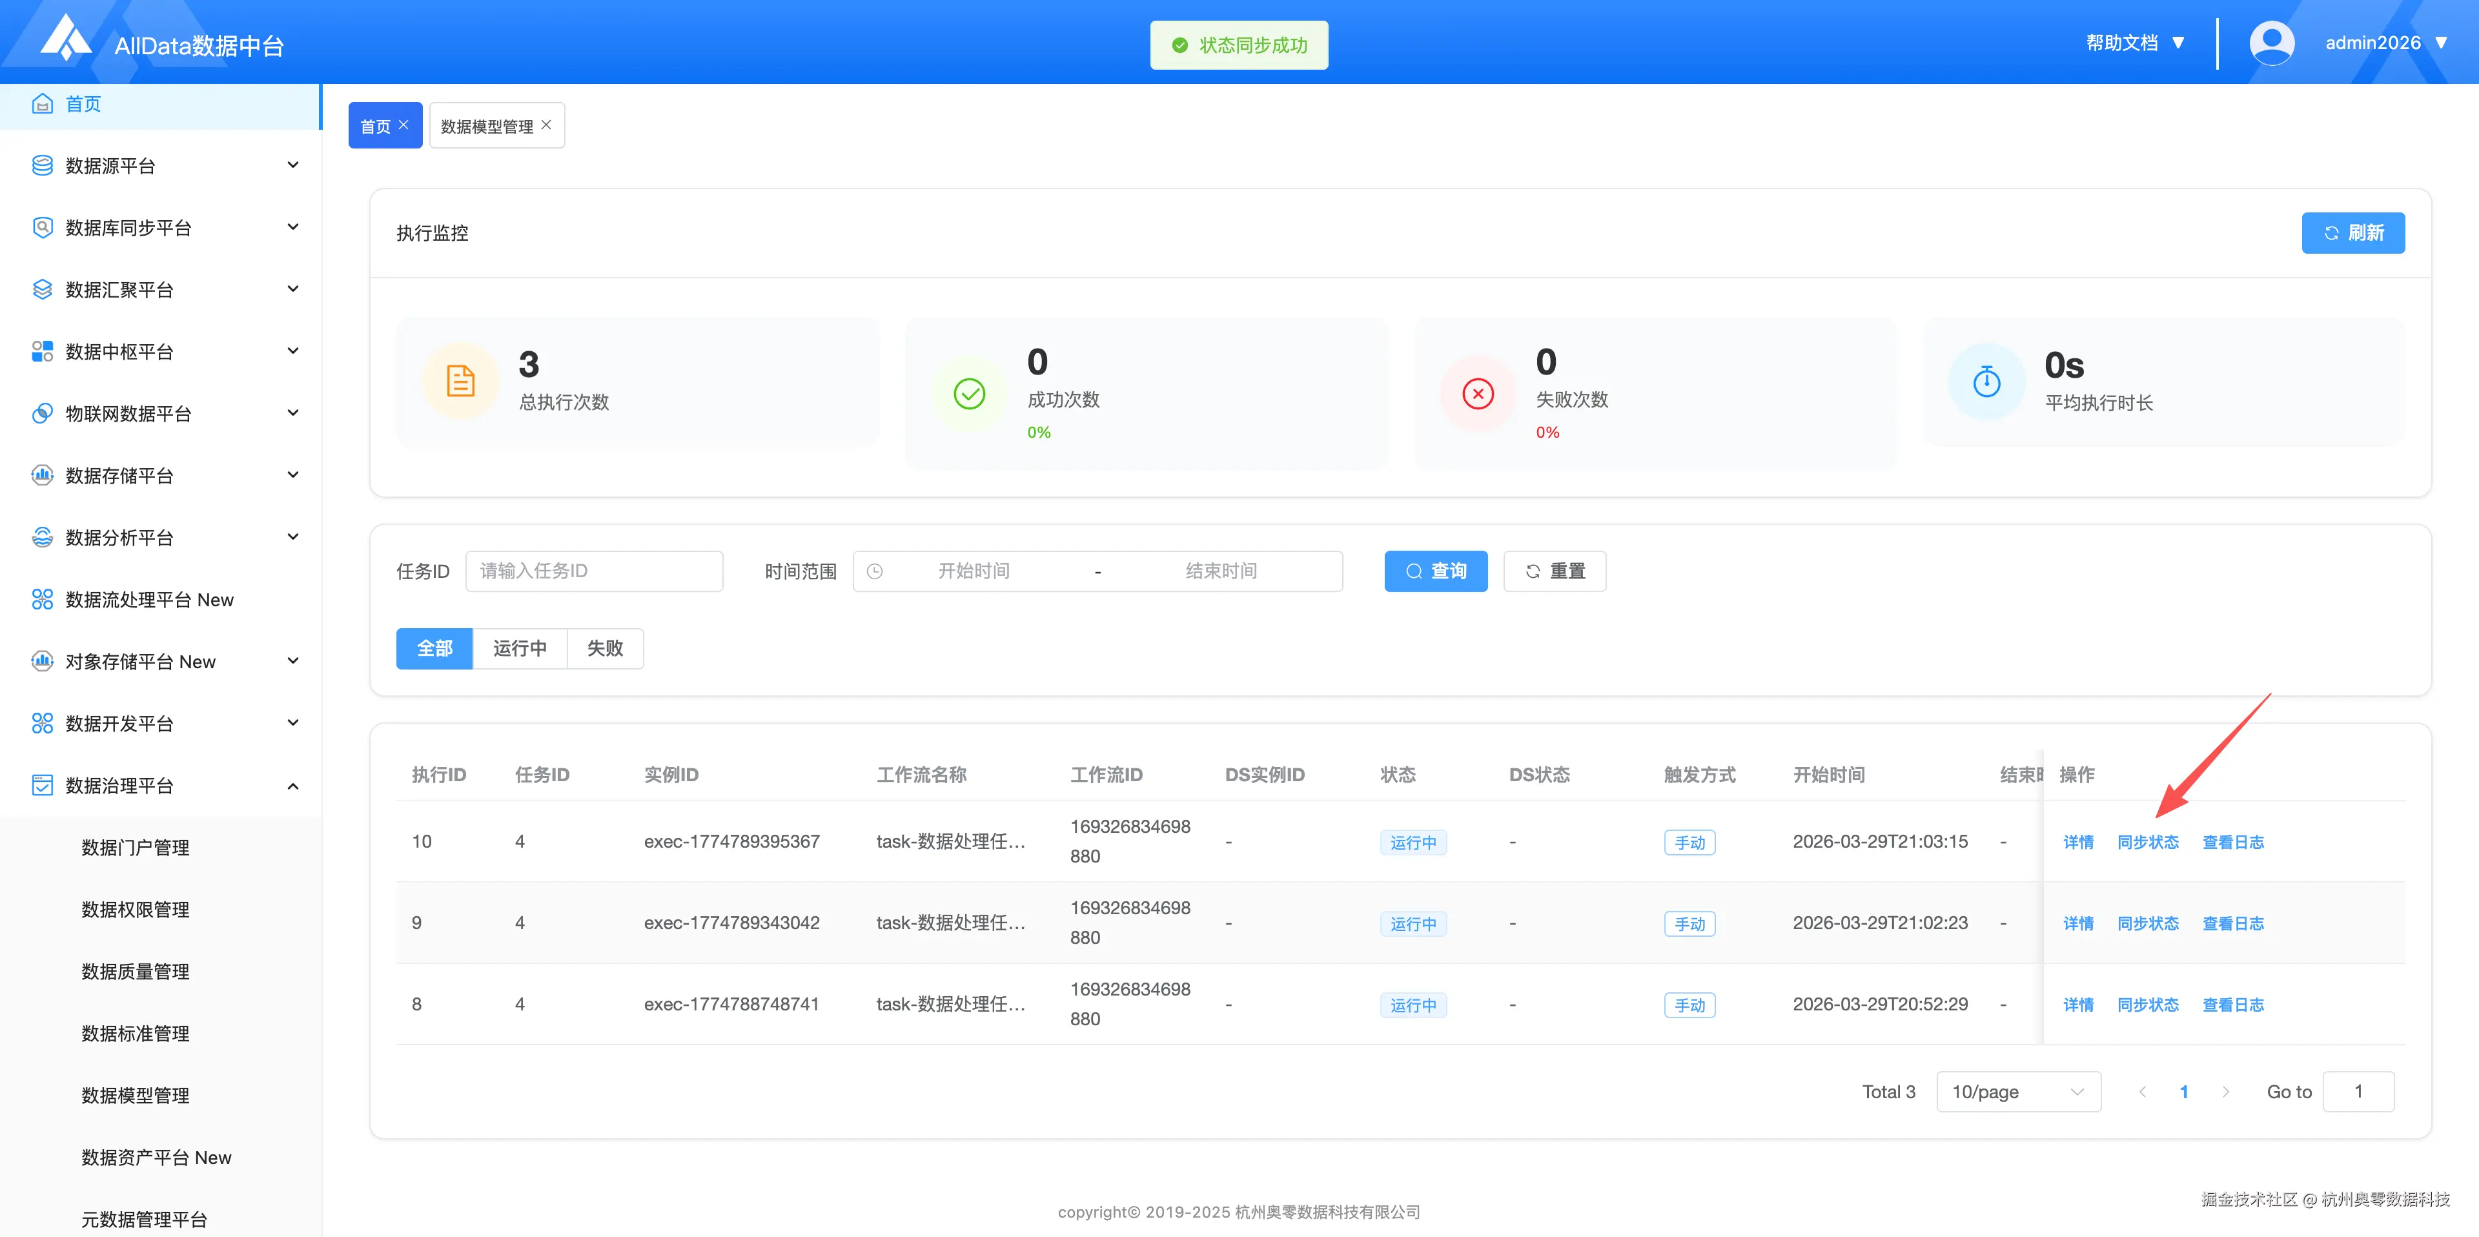
Task: Click the AllData logo icon
Action: tap(65, 39)
